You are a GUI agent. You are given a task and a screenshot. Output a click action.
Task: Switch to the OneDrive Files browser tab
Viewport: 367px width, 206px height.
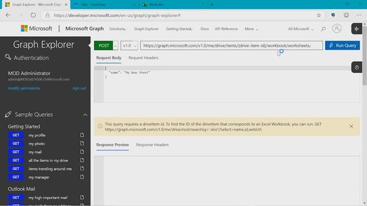[x=104, y=5]
